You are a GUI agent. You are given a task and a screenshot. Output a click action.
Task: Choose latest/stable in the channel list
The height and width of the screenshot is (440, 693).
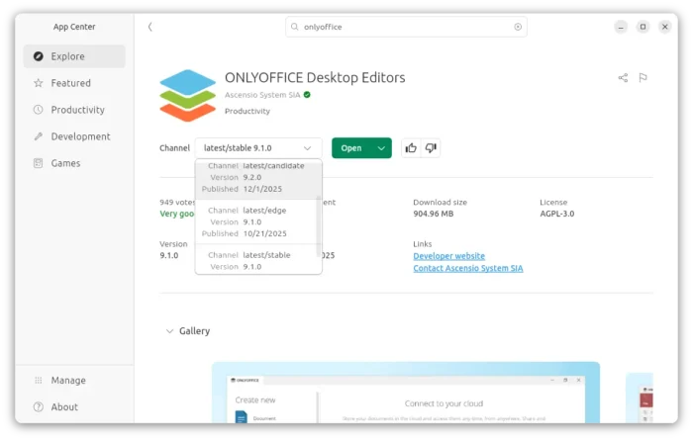click(x=256, y=260)
